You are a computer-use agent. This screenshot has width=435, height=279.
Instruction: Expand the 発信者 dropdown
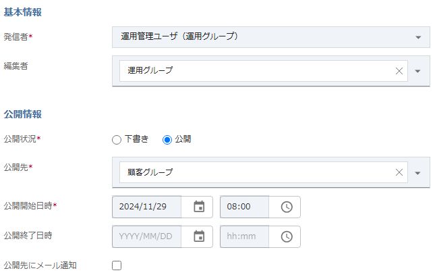418,37
